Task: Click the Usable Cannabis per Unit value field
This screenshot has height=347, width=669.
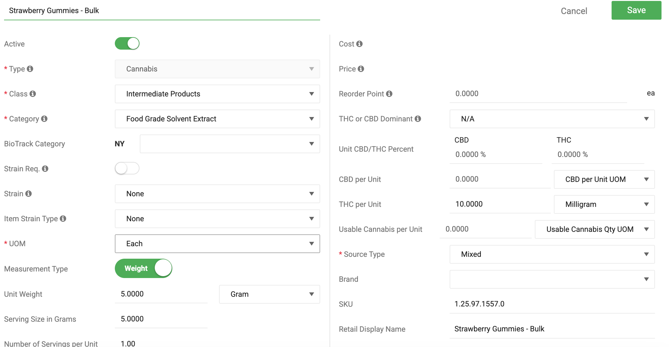Action: (486, 229)
